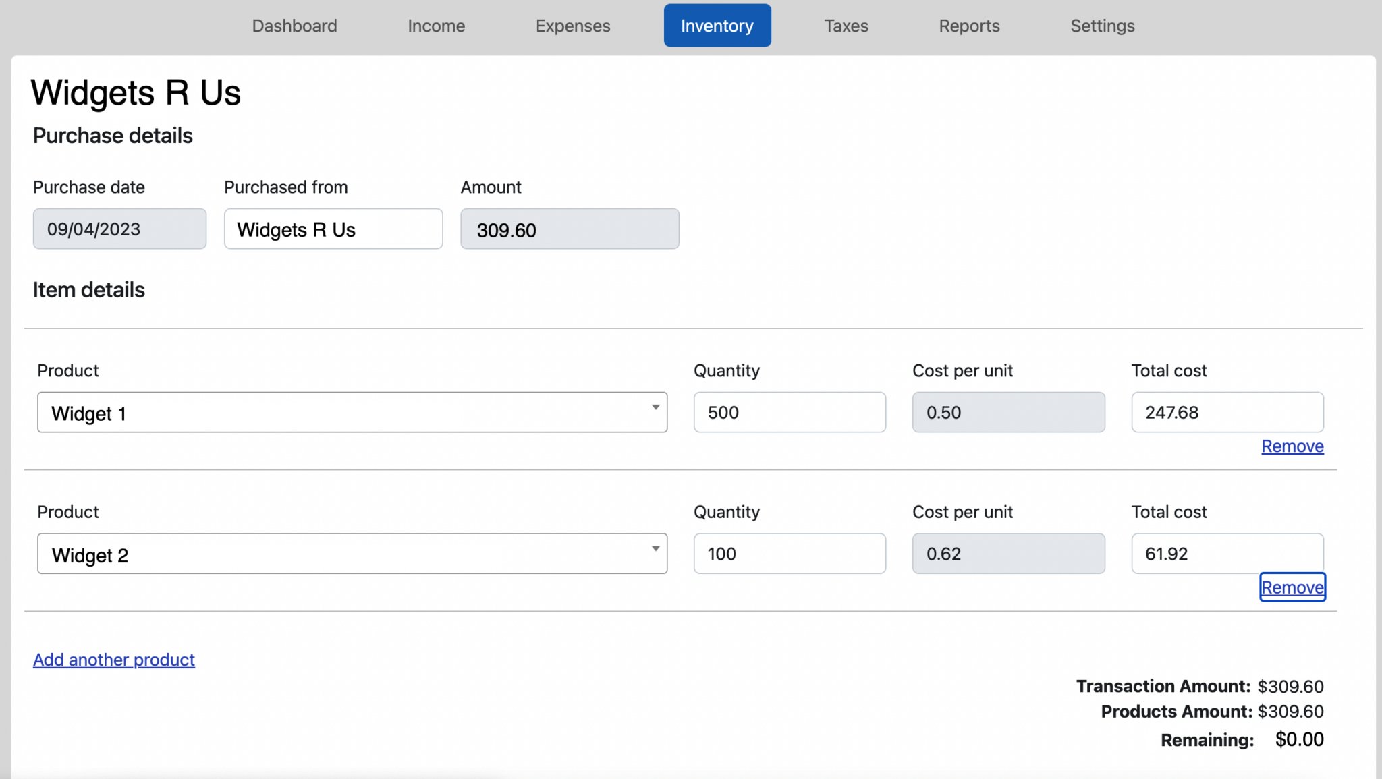Image resolution: width=1382 pixels, height=779 pixels.
Task: Click the Purchased from field
Action: 333,229
